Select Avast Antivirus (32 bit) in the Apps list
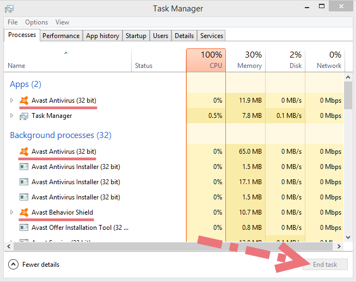The height and width of the screenshot is (282, 356). click(x=64, y=101)
